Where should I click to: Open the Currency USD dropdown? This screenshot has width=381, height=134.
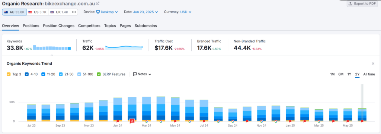pyautogui.click(x=186, y=12)
